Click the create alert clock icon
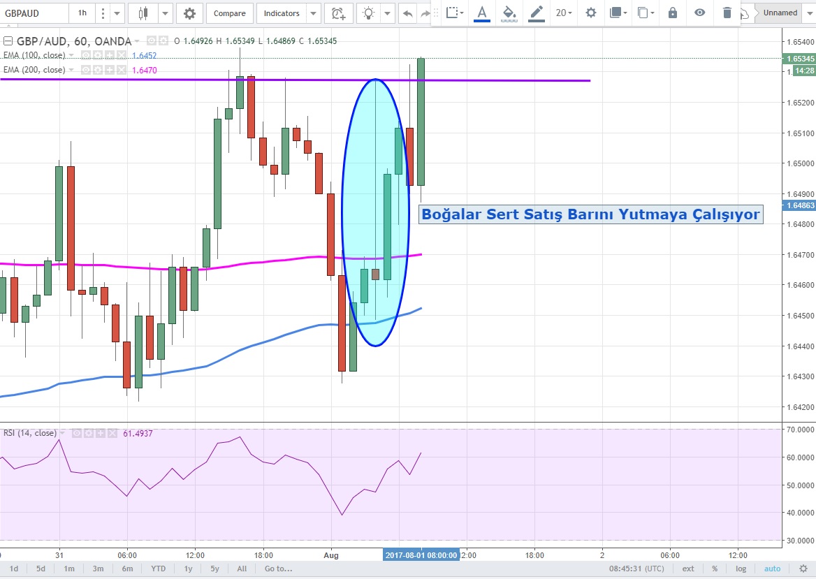 (x=338, y=13)
